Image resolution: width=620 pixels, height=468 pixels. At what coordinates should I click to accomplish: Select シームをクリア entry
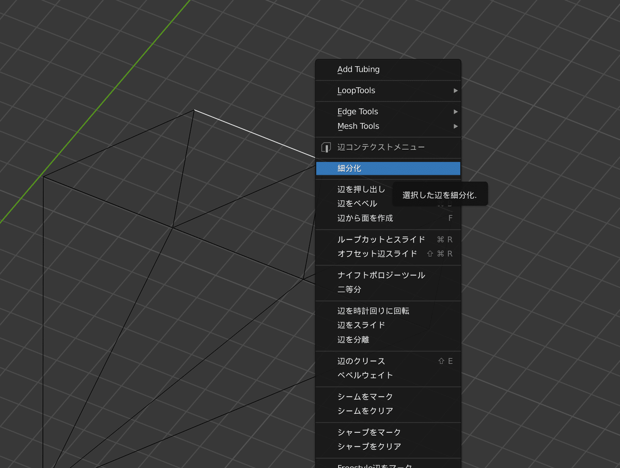tap(388, 411)
